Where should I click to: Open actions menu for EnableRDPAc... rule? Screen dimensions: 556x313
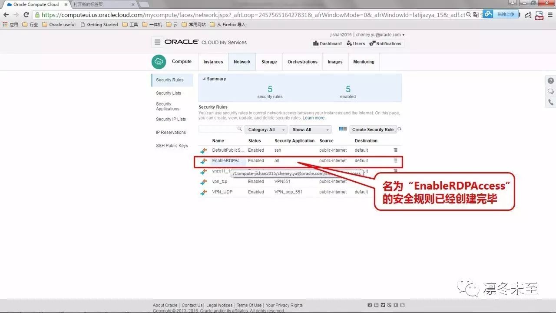tap(395, 160)
